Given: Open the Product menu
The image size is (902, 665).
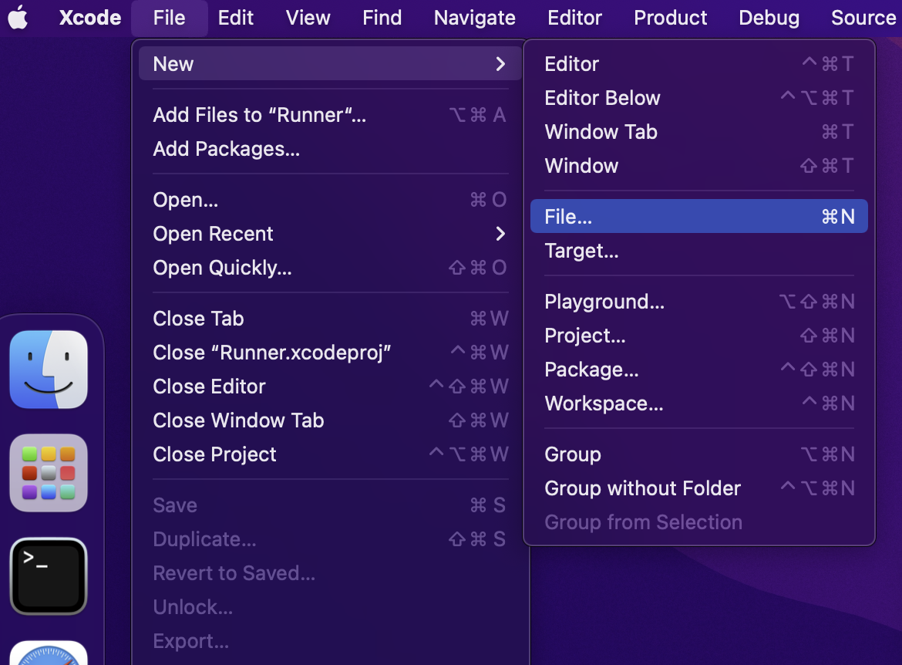Looking at the screenshot, I should click(x=670, y=17).
